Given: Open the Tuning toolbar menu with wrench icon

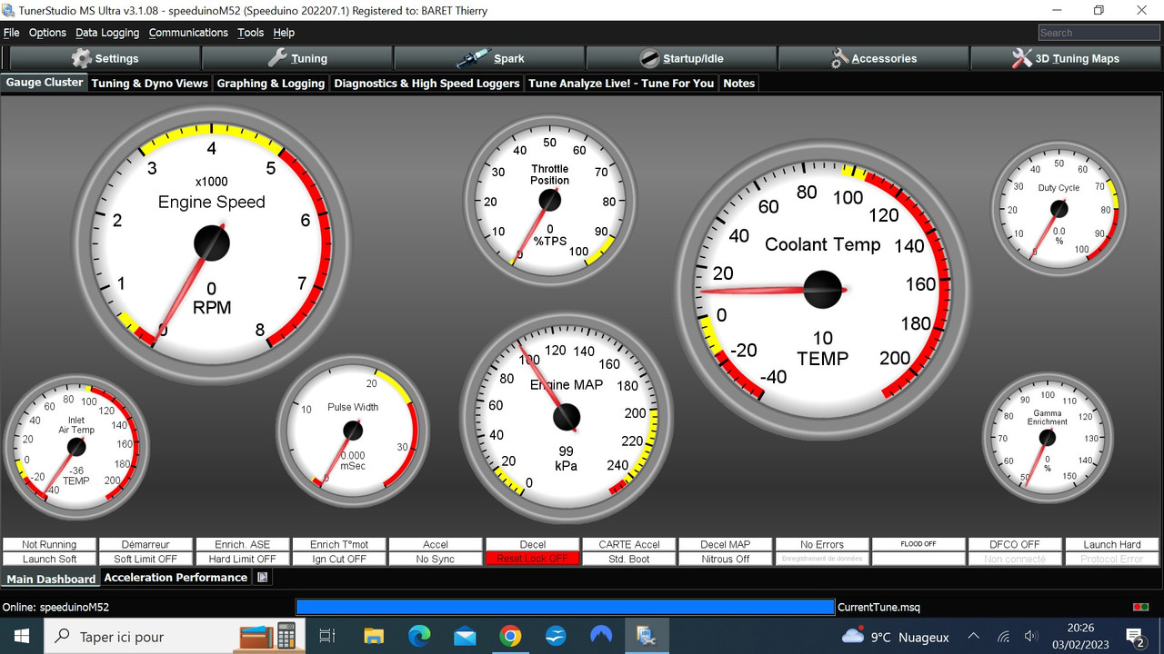Looking at the screenshot, I should coord(296,58).
